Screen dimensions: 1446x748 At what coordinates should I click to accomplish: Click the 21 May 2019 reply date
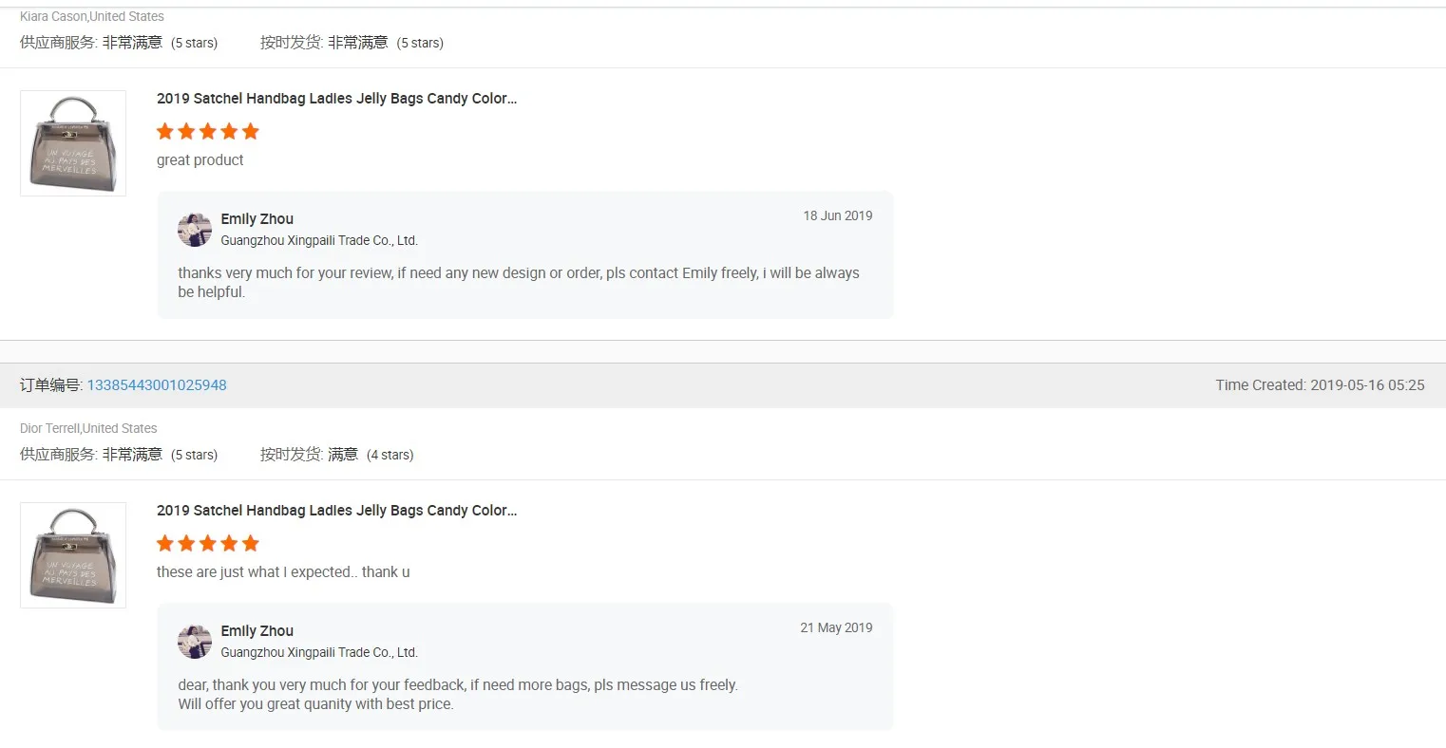[836, 627]
